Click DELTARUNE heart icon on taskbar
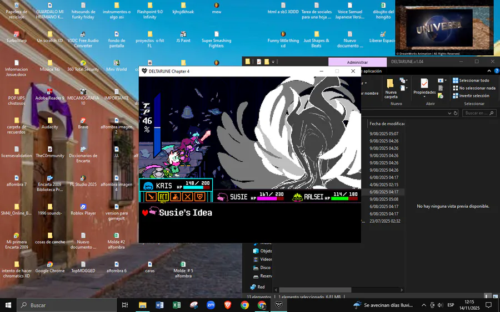The width and height of the screenshot is (500, 312). [x=279, y=305]
